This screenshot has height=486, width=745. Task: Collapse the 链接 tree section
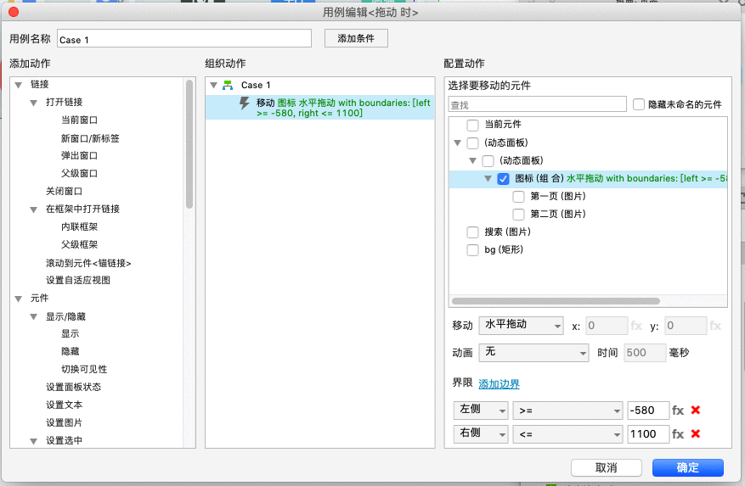(19, 85)
